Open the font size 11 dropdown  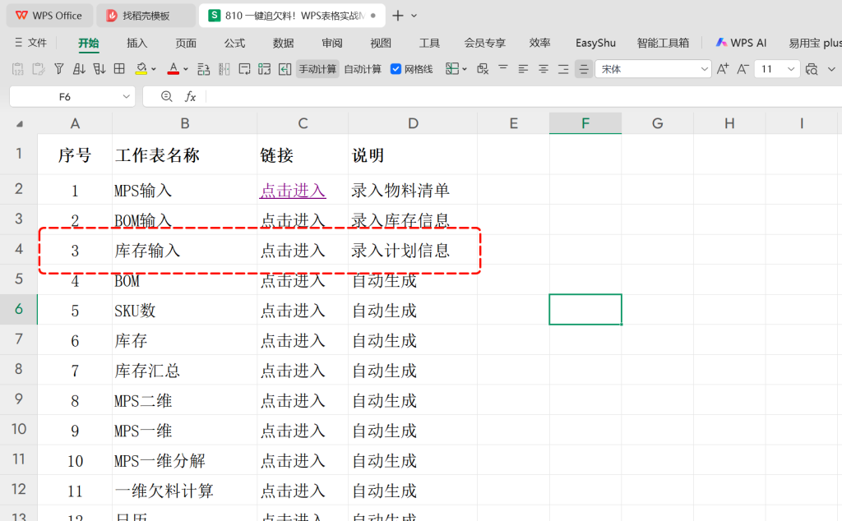(x=790, y=69)
